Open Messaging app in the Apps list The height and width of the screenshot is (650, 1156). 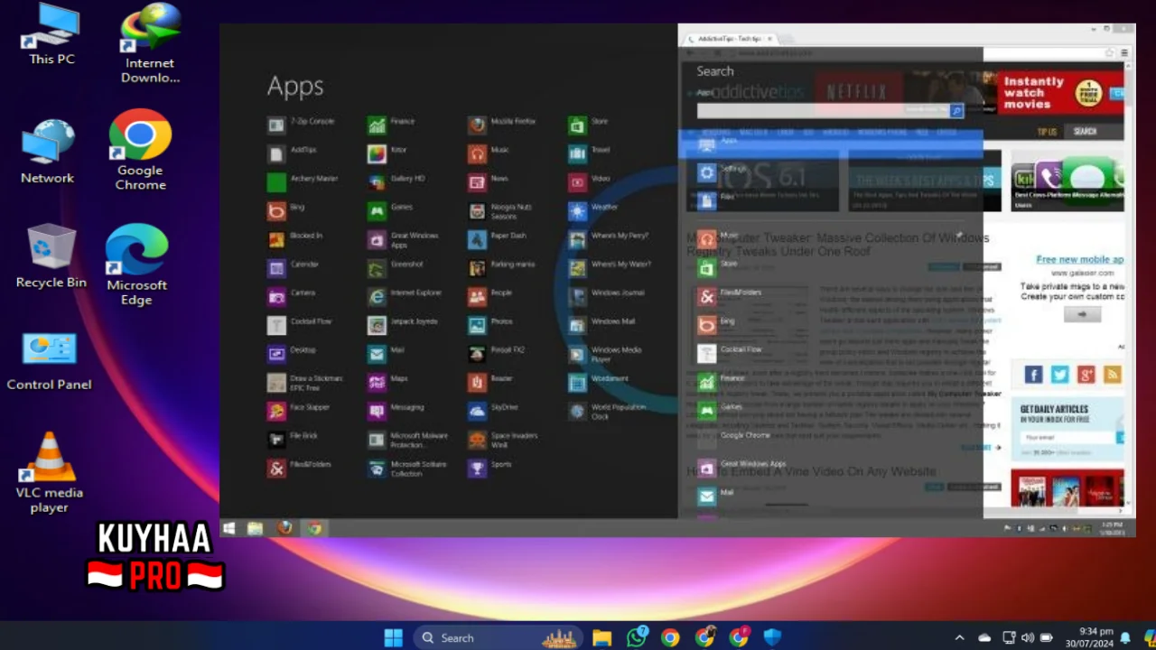[396, 409]
